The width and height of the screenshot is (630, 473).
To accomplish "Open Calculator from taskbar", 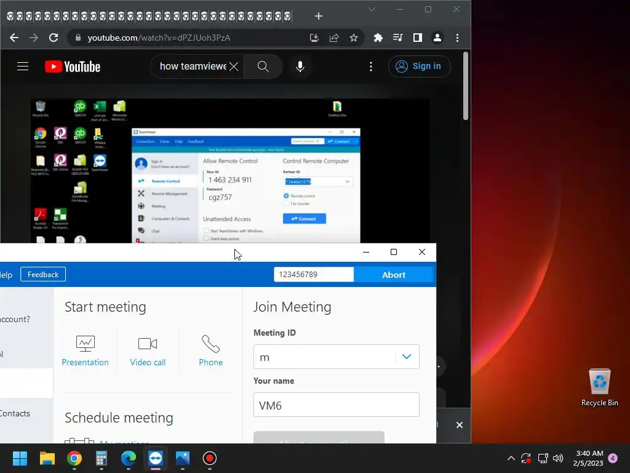I will [x=102, y=458].
